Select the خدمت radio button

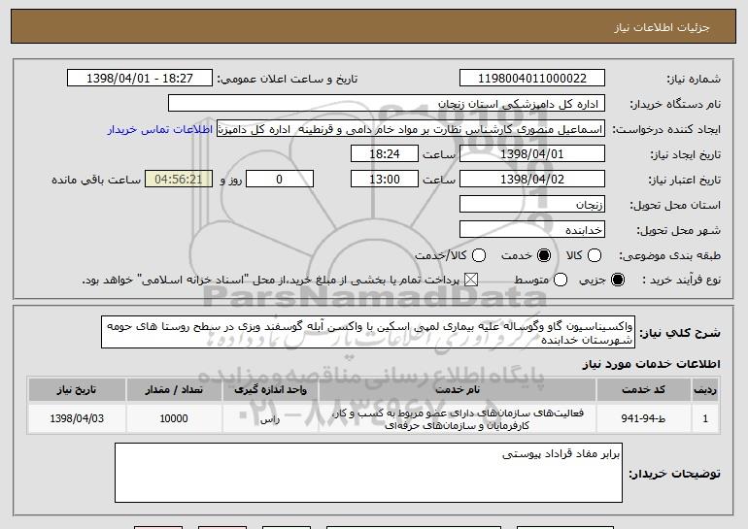544,255
